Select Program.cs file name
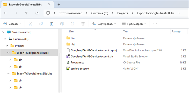Screen dimensions: 189x93 coord(77,62)
